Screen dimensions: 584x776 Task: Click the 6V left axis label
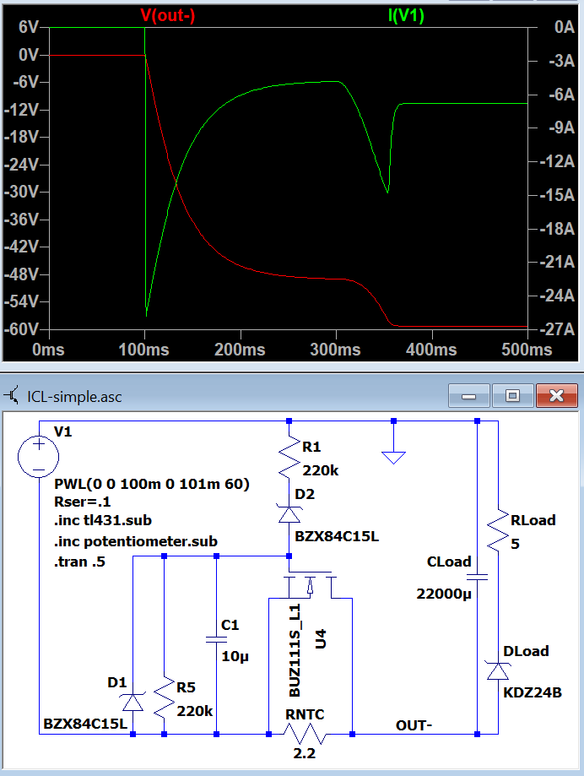tap(28, 27)
